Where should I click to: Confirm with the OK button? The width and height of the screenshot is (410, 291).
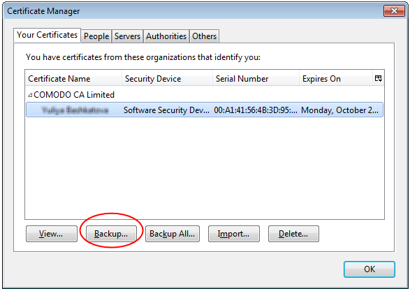click(369, 269)
